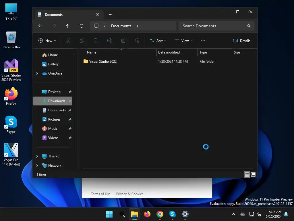The width and height of the screenshot is (294, 221).
Task: Switch to details list view icon
Action: tap(247, 175)
